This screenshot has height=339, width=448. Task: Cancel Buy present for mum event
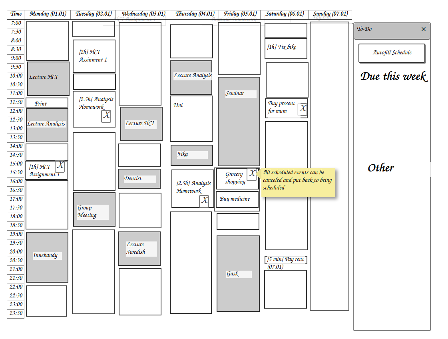tap(303, 109)
